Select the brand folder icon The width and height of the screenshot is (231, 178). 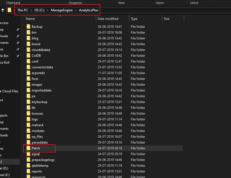tap(28, 44)
